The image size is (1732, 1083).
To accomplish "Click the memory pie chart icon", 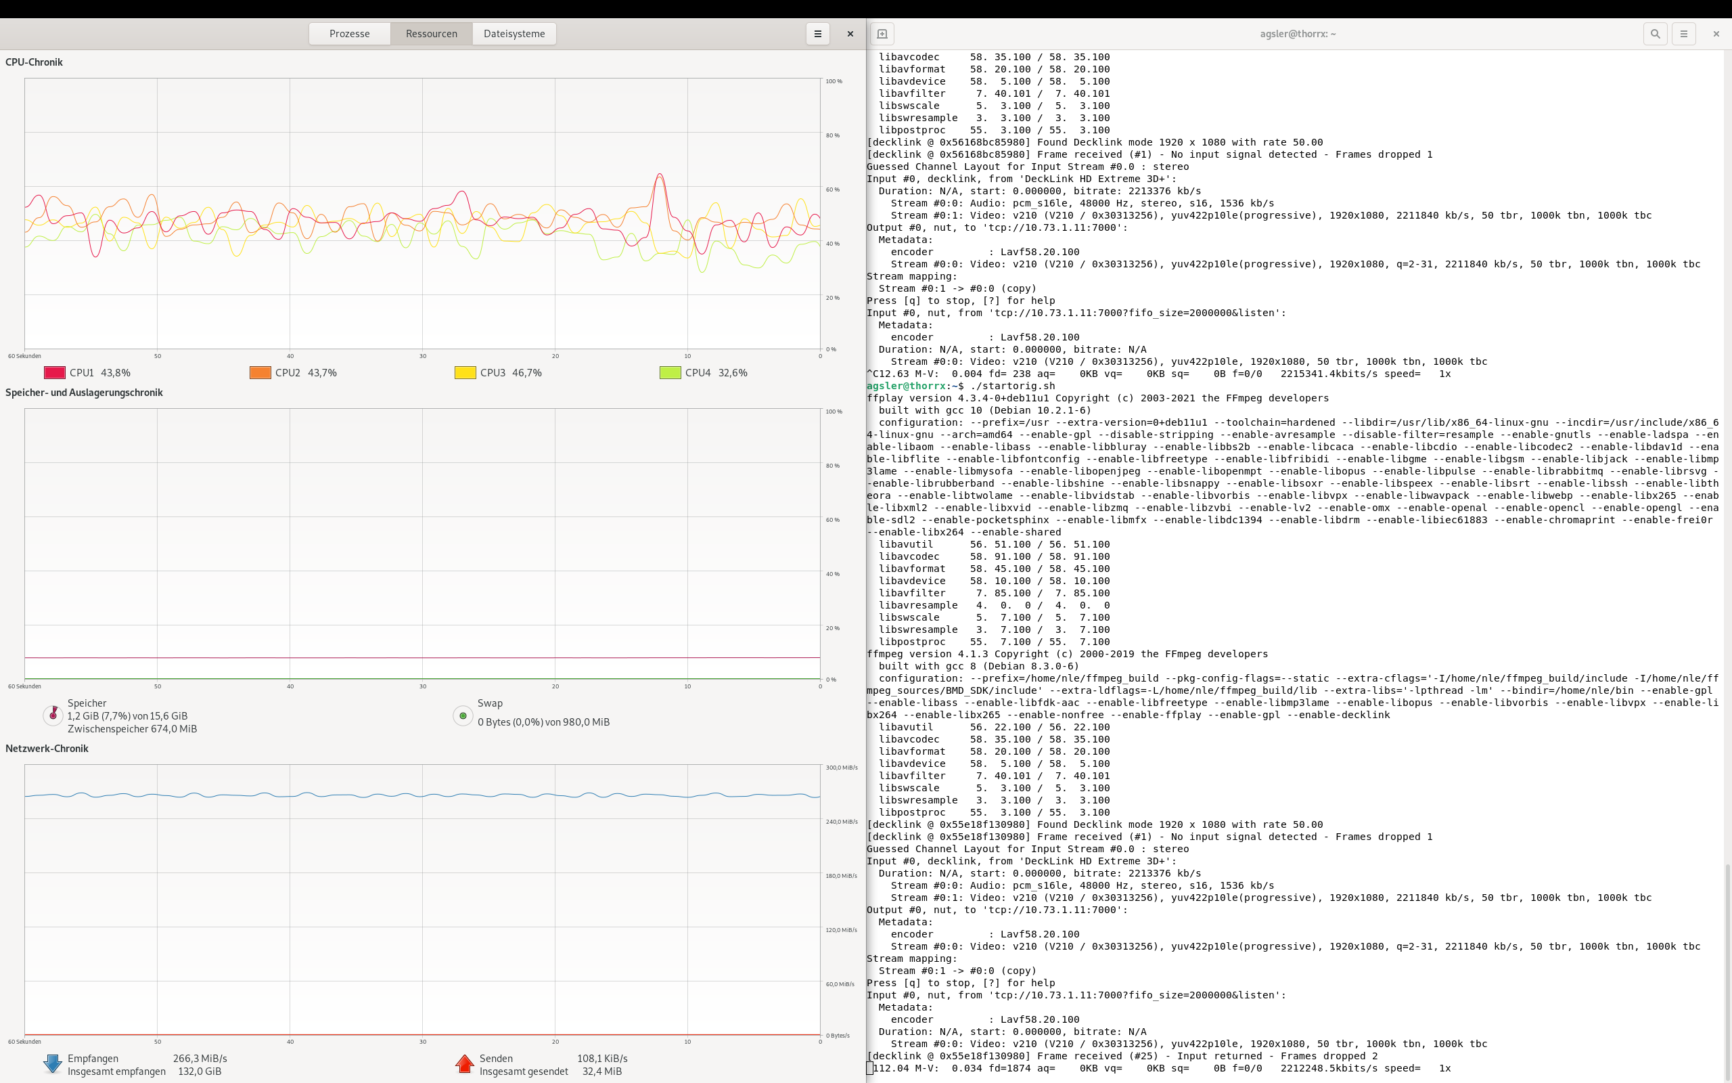I will coord(53,715).
